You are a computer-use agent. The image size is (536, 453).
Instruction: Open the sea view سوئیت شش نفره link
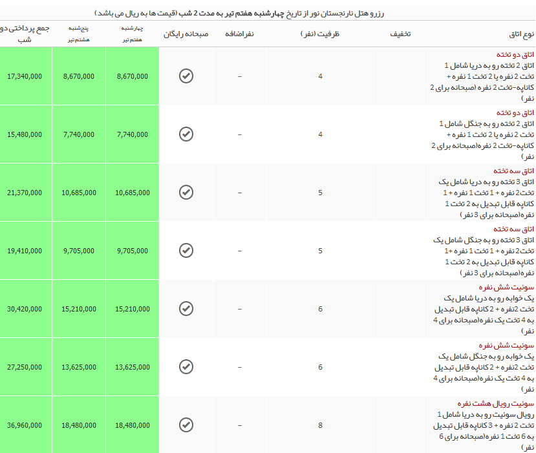point(506,288)
